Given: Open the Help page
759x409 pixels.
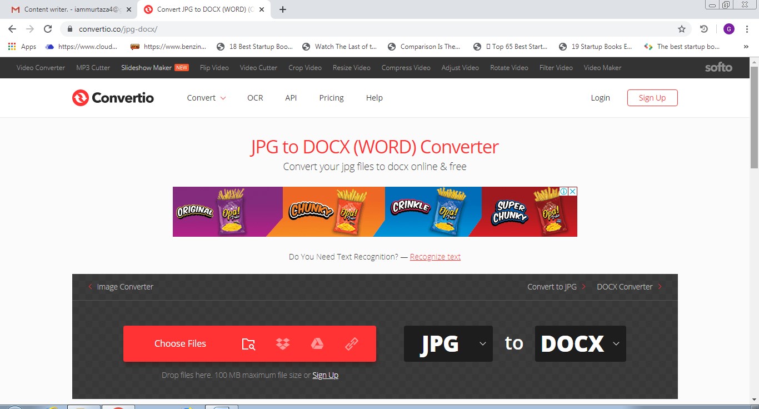Looking at the screenshot, I should tap(374, 98).
